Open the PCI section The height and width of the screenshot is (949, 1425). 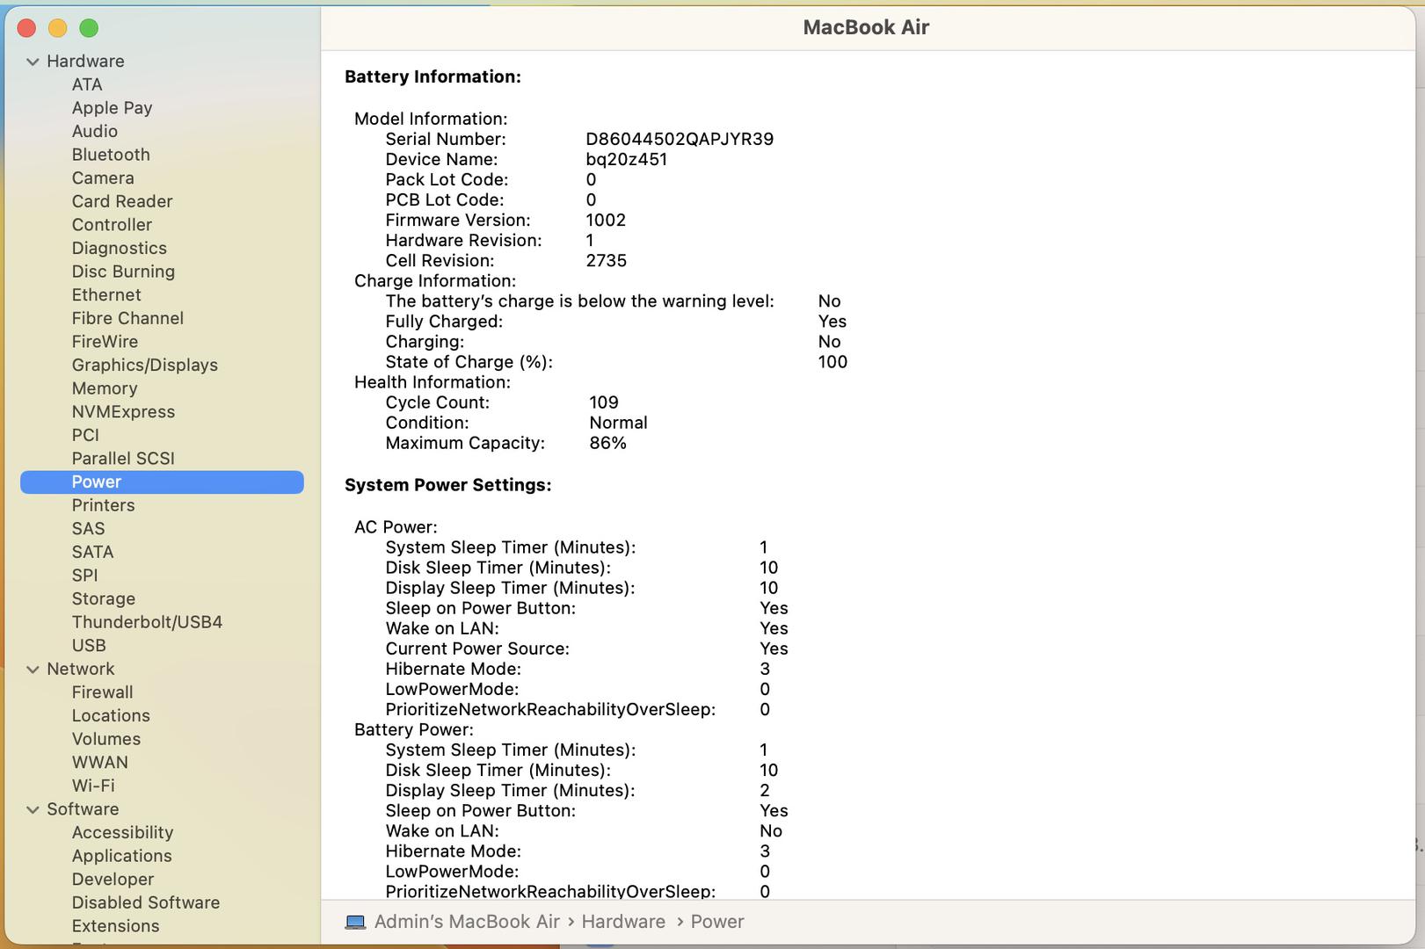pyautogui.click(x=85, y=435)
